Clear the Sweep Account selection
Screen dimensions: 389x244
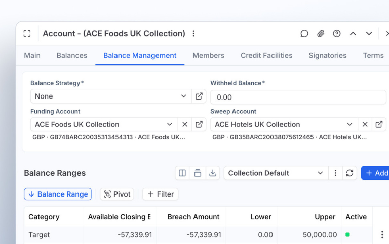click(365, 124)
